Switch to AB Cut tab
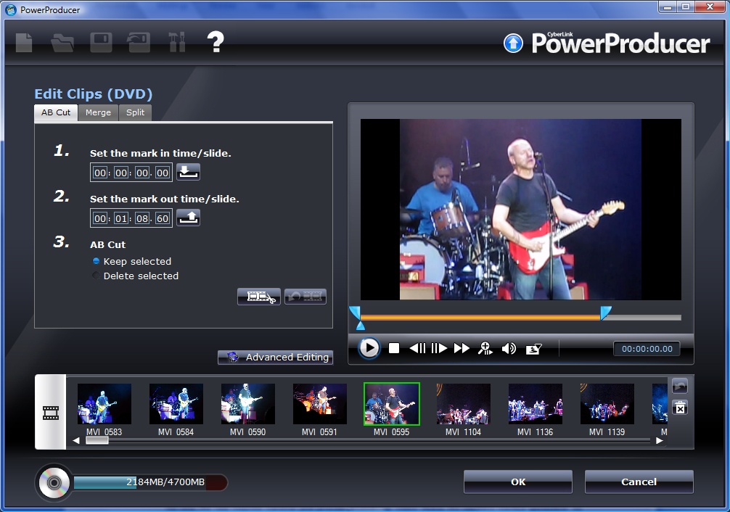730x512 pixels. pos(56,112)
